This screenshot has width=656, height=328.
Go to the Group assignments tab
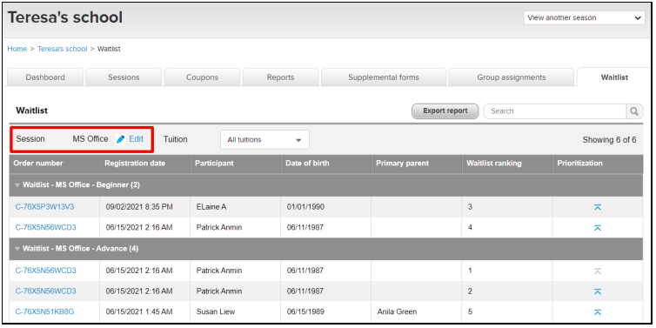click(x=512, y=77)
